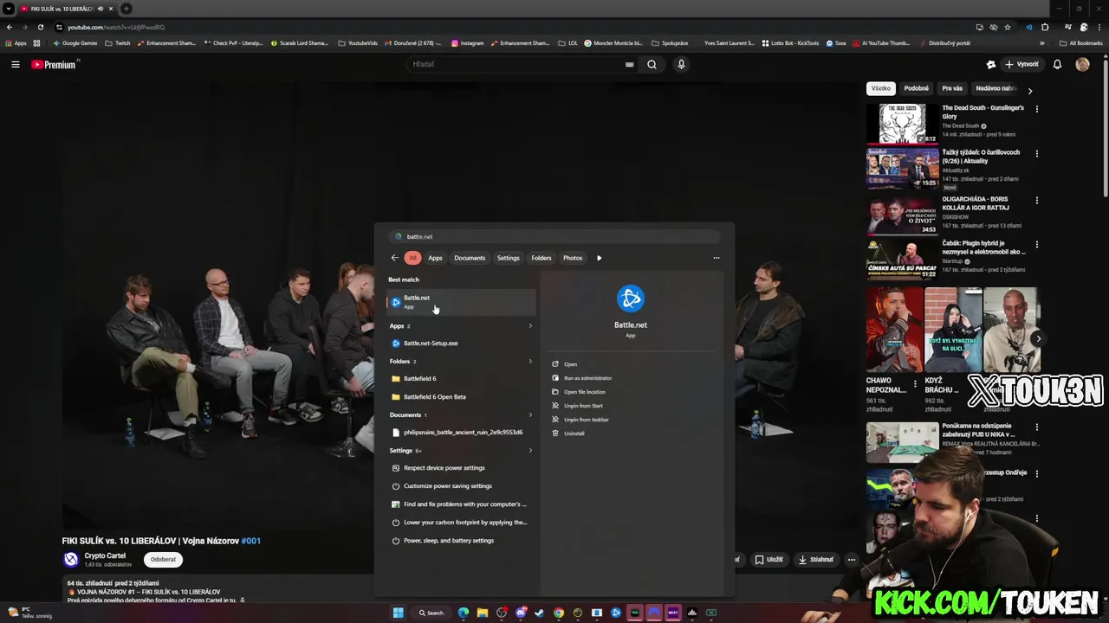Click YouTube magnifier search button
This screenshot has height=623, width=1109.
pyautogui.click(x=652, y=64)
